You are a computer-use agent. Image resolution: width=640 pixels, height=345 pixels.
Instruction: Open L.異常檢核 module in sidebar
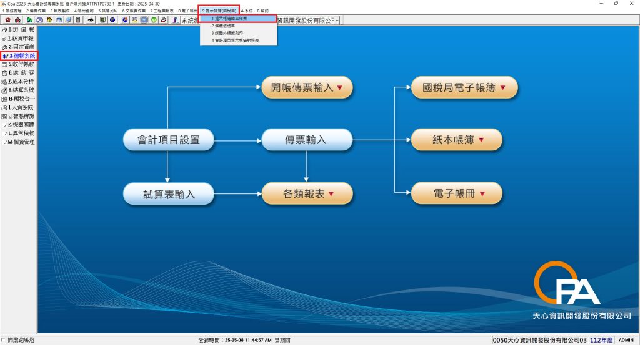coord(18,133)
